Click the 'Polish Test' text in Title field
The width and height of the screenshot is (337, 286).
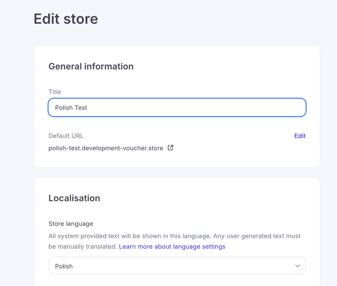point(71,108)
